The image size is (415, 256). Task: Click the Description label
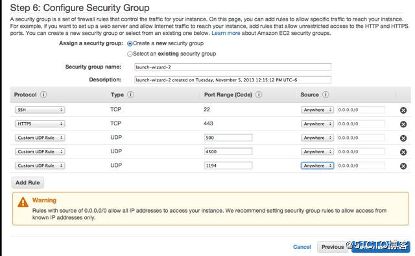coord(105,80)
